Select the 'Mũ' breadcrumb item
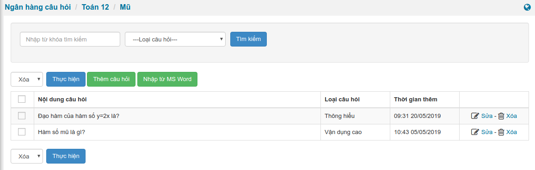This screenshot has width=535, height=170. [x=125, y=7]
